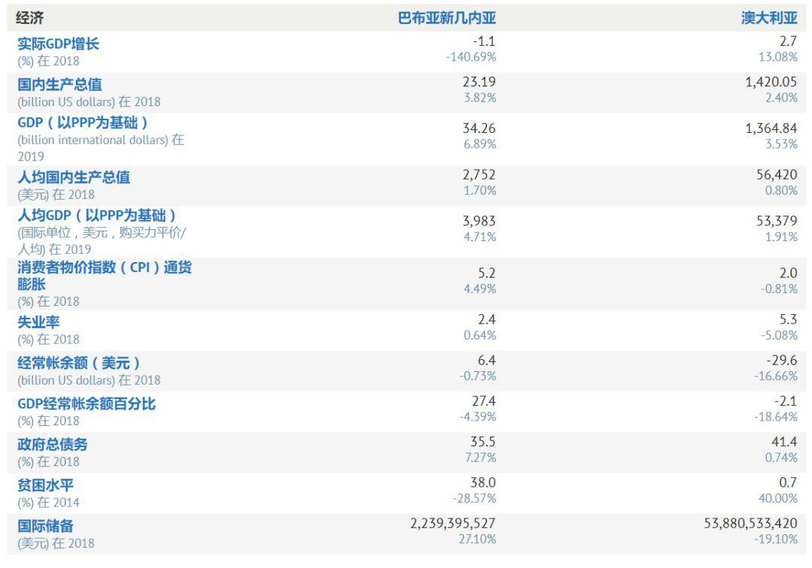Select Australia's 1,420.05 GDP value

(771, 82)
